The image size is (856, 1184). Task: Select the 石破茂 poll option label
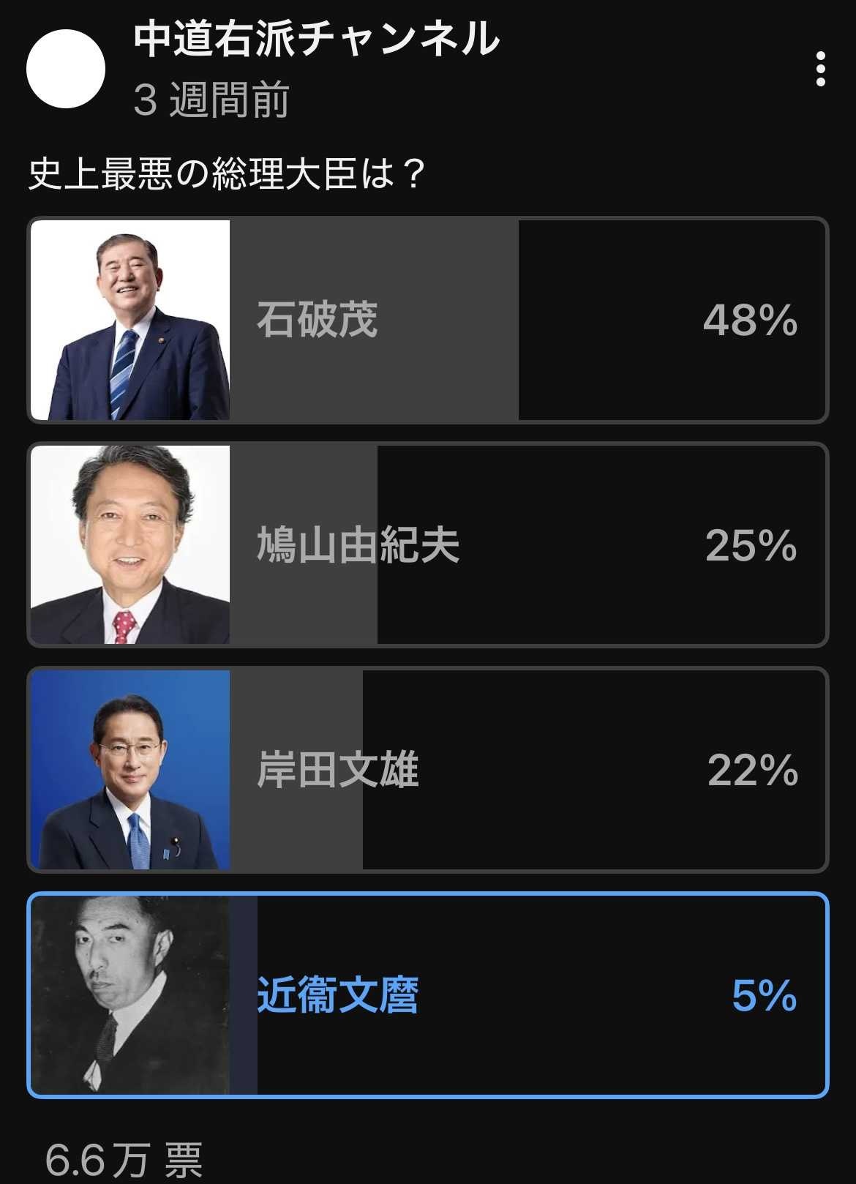317,320
